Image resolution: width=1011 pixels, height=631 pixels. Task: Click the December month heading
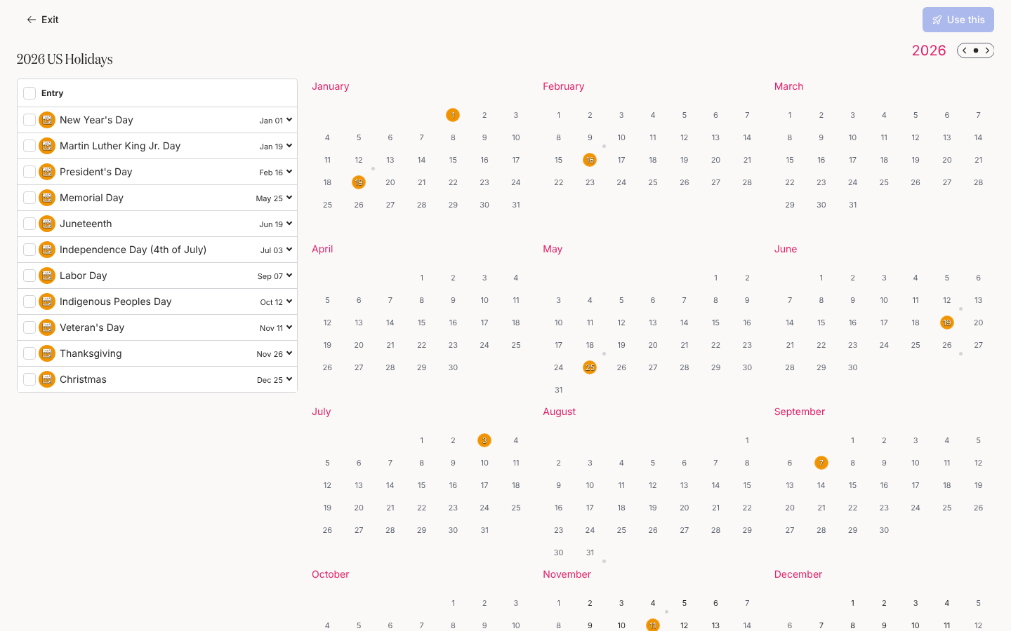tap(798, 574)
